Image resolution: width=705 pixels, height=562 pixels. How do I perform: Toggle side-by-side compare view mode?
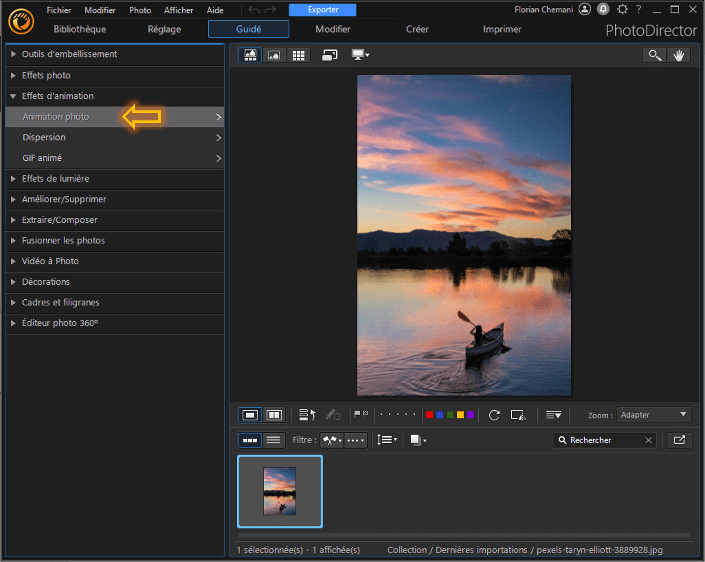click(x=274, y=415)
